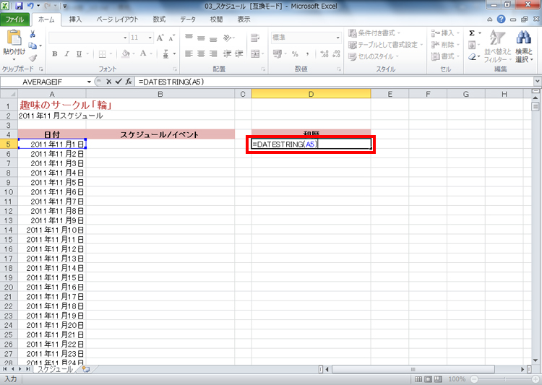Switch to Normal view in status bar
The width and height of the screenshot is (542, 385).
pyautogui.click(x=418, y=379)
